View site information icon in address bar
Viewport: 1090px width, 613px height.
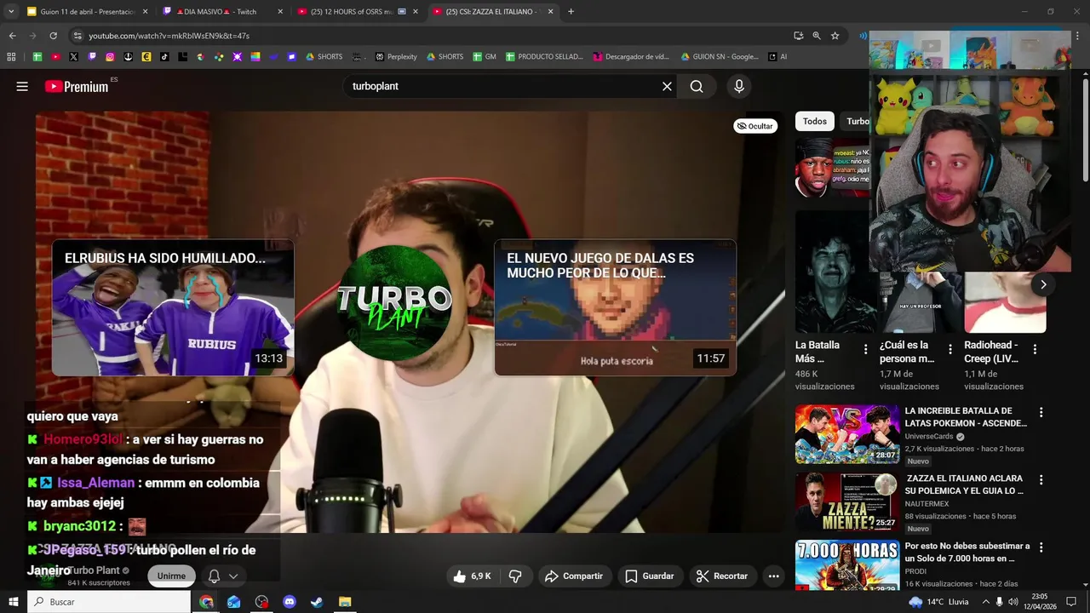pos(77,36)
